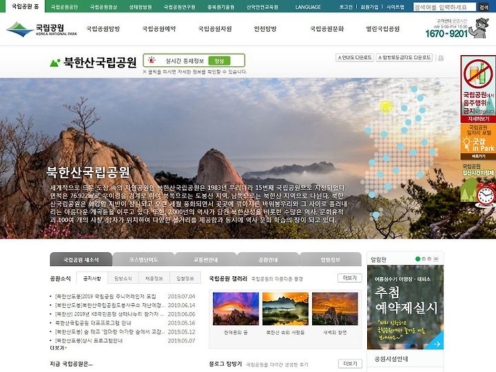Pause the 알림판 banner rotation

tap(436, 259)
